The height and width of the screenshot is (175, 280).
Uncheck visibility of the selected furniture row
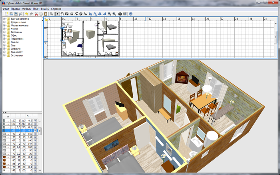coord(35,131)
